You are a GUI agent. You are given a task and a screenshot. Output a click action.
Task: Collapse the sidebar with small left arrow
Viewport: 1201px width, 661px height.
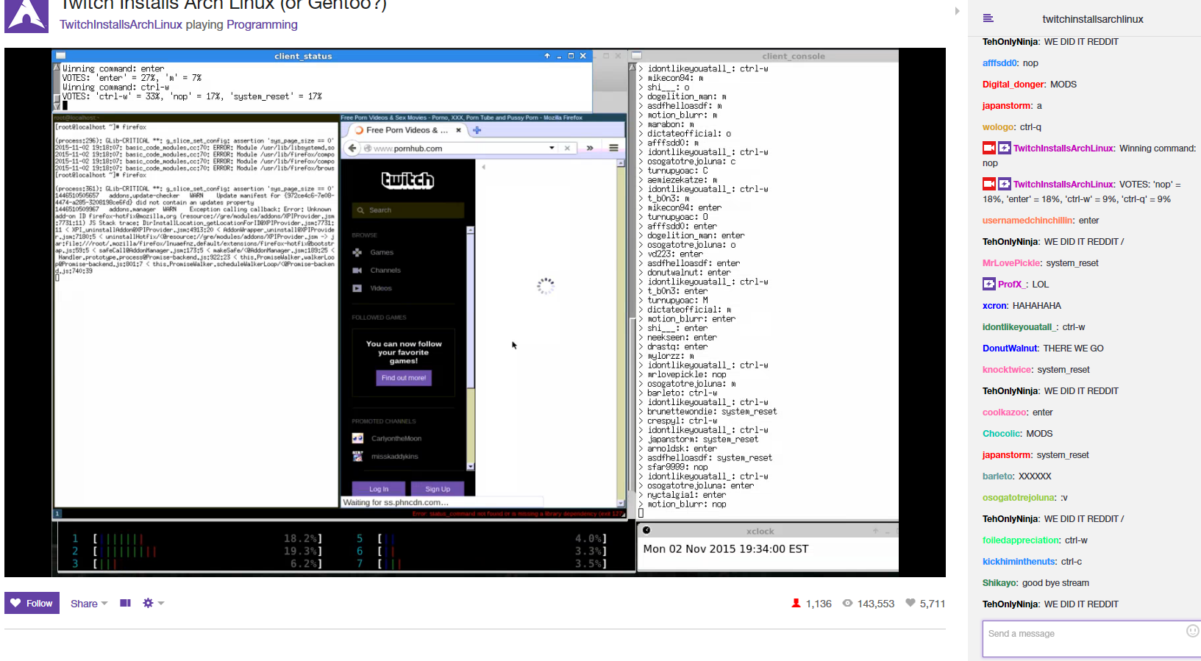[x=483, y=168]
